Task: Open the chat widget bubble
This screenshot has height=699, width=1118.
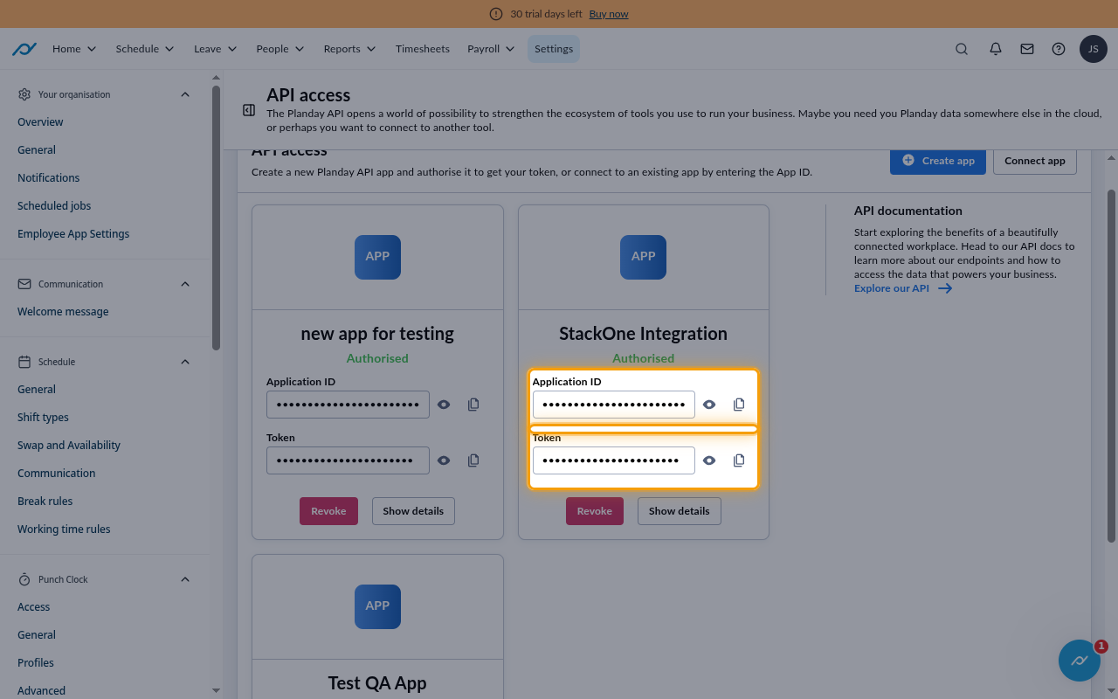Action: click(1080, 661)
